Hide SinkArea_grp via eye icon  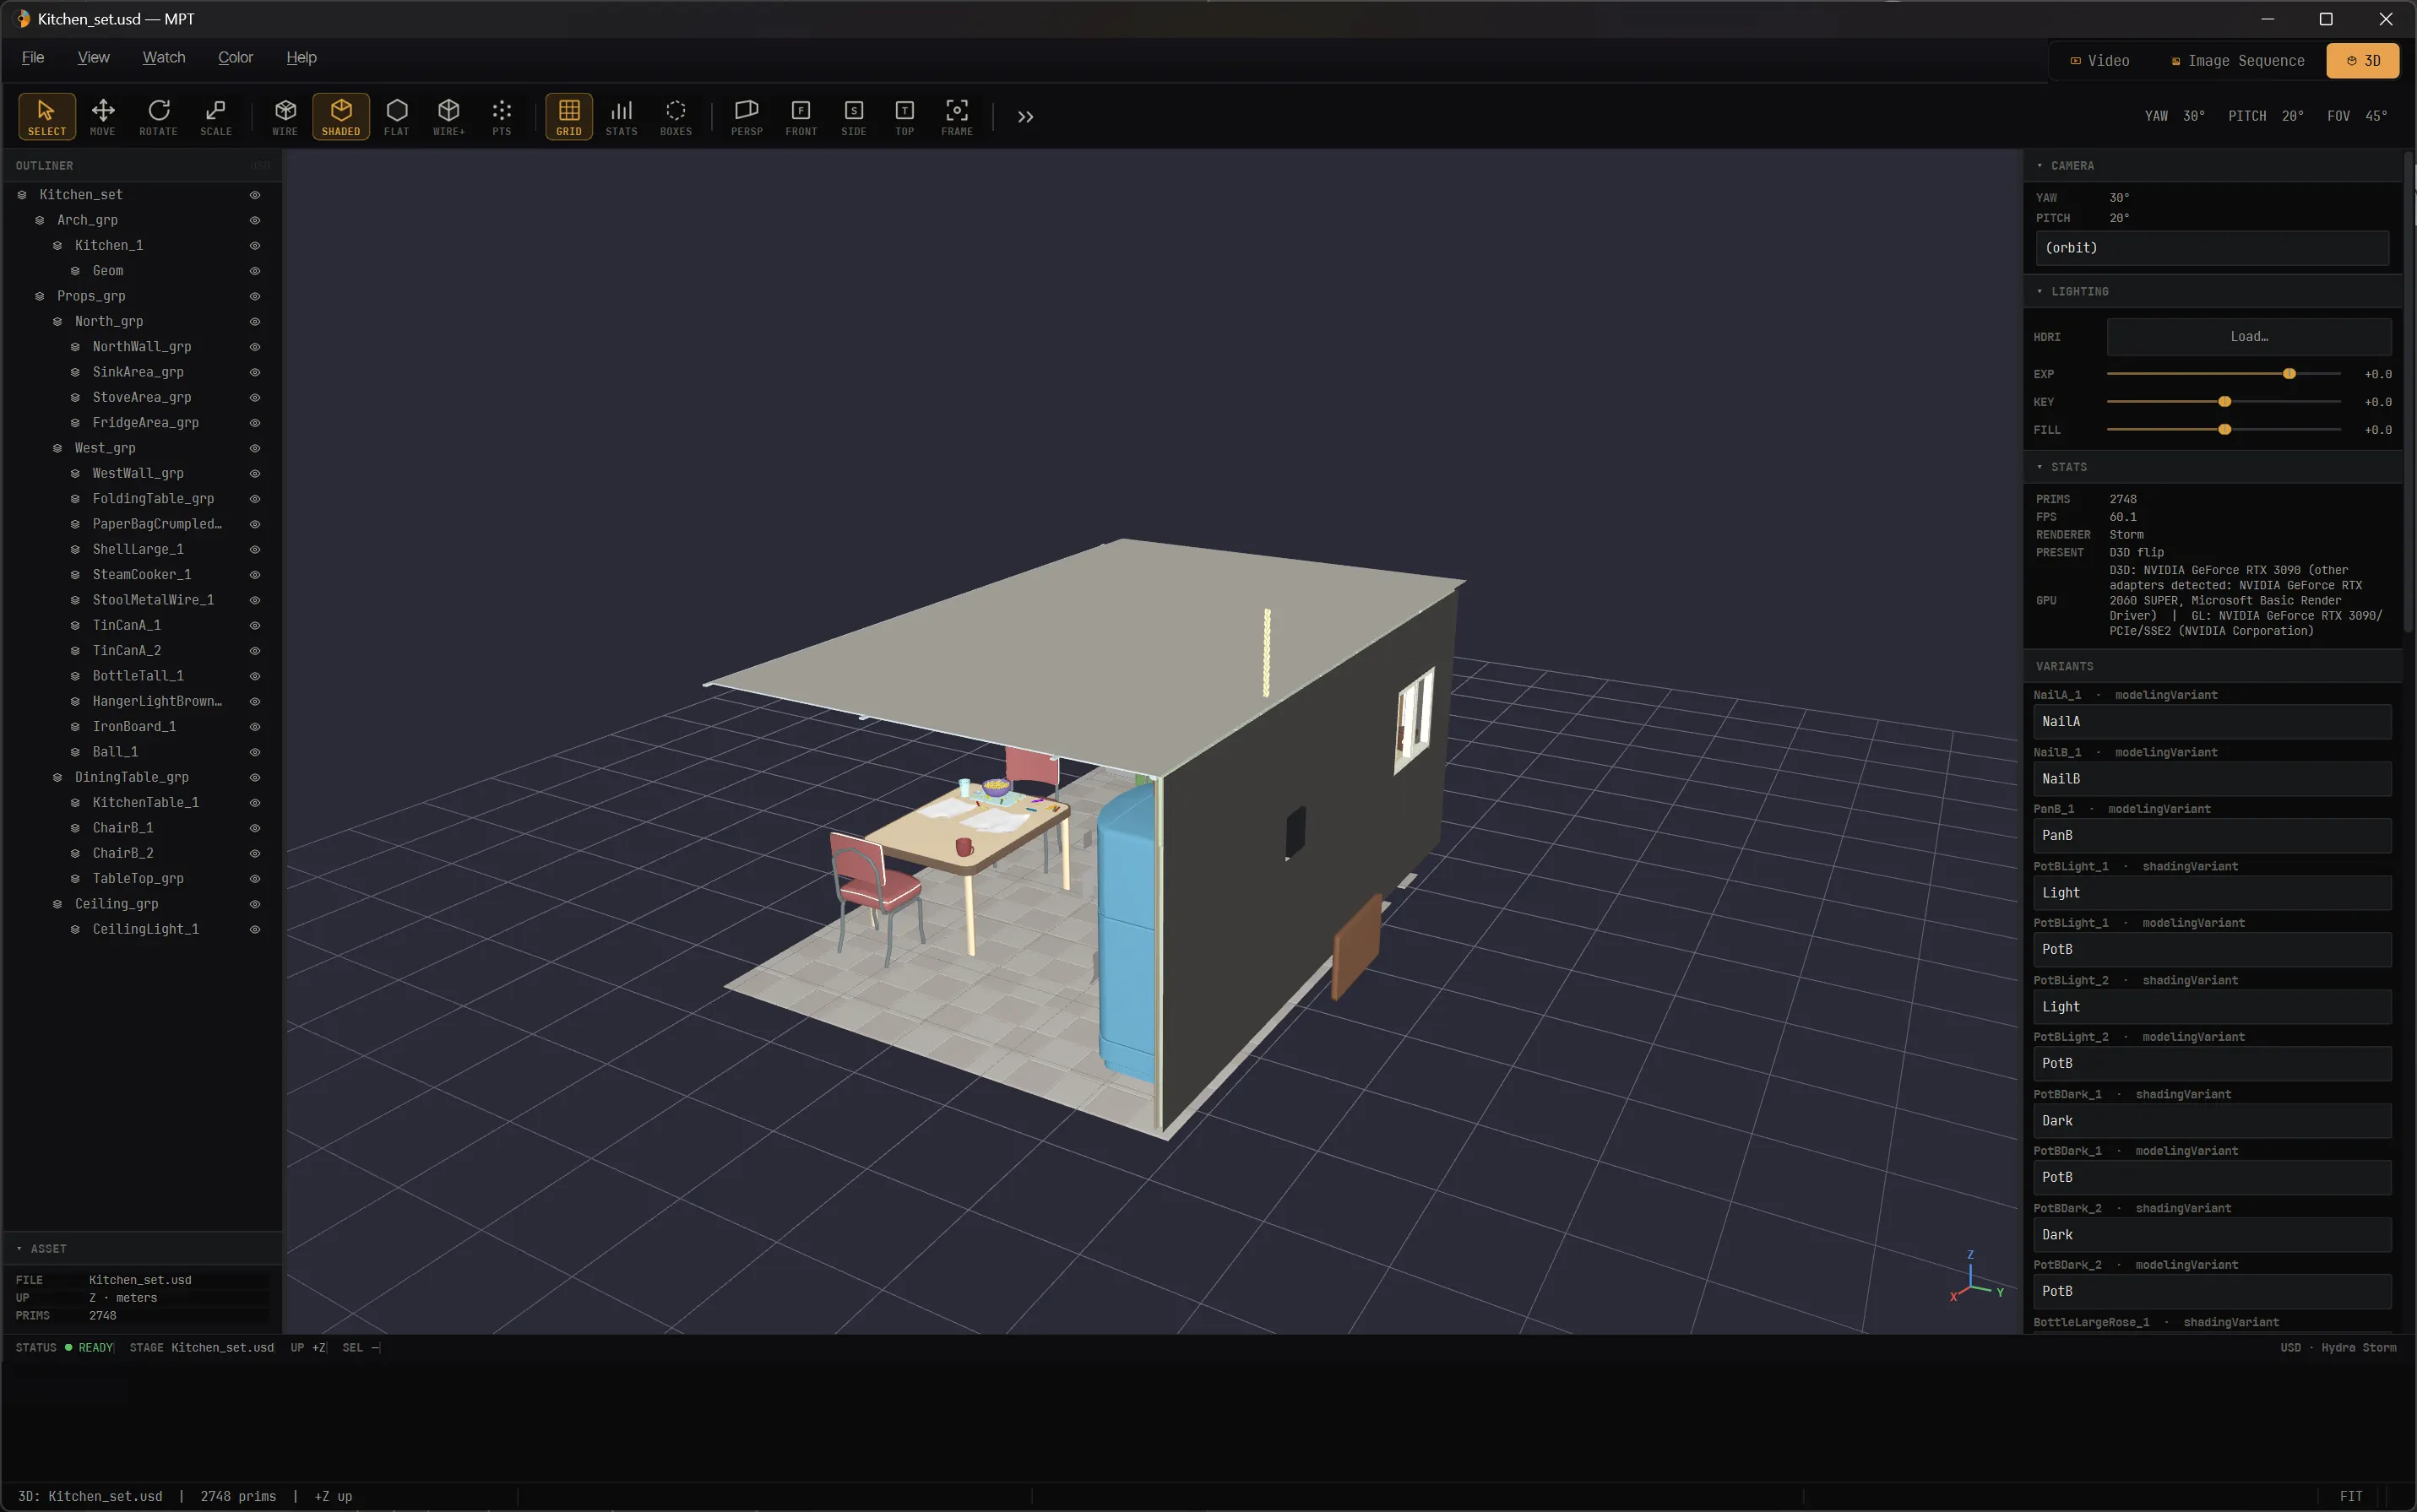(255, 372)
